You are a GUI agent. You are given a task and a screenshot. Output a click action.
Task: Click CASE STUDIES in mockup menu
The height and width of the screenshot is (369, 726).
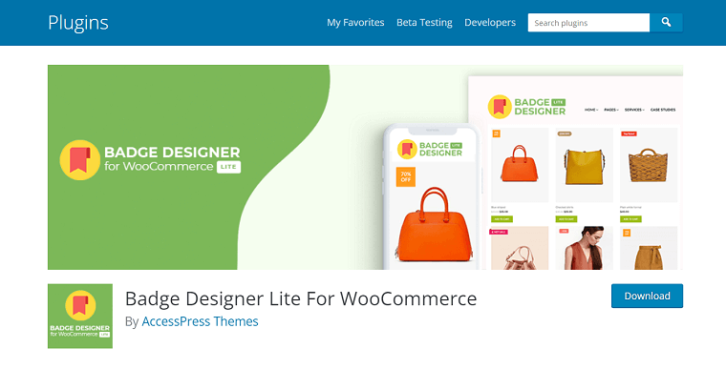pyautogui.click(x=663, y=110)
